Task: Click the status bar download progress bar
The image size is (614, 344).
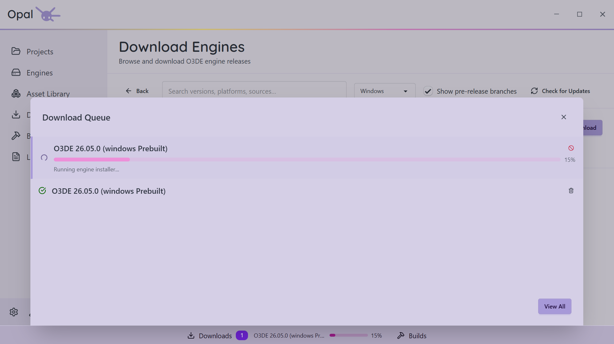Action: (x=348, y=335)
